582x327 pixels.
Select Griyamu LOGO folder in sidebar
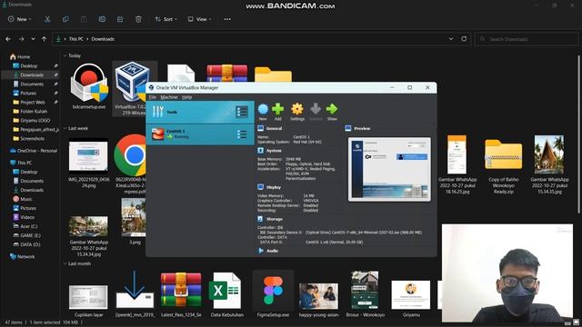pyautogui.click(x=35, y=120)
